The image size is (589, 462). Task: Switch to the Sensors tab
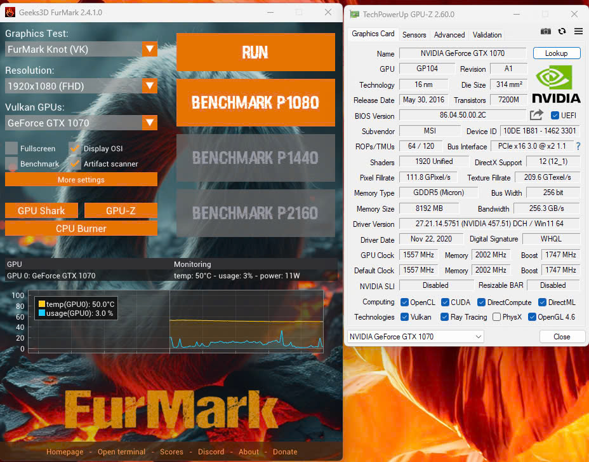point(414,35)
